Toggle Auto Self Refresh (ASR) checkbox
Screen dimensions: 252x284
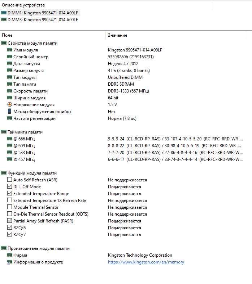9,180
